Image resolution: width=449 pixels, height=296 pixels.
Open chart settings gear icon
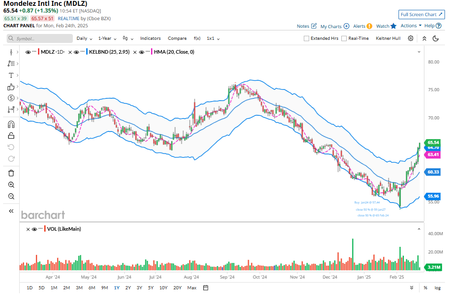click(411, 38)
